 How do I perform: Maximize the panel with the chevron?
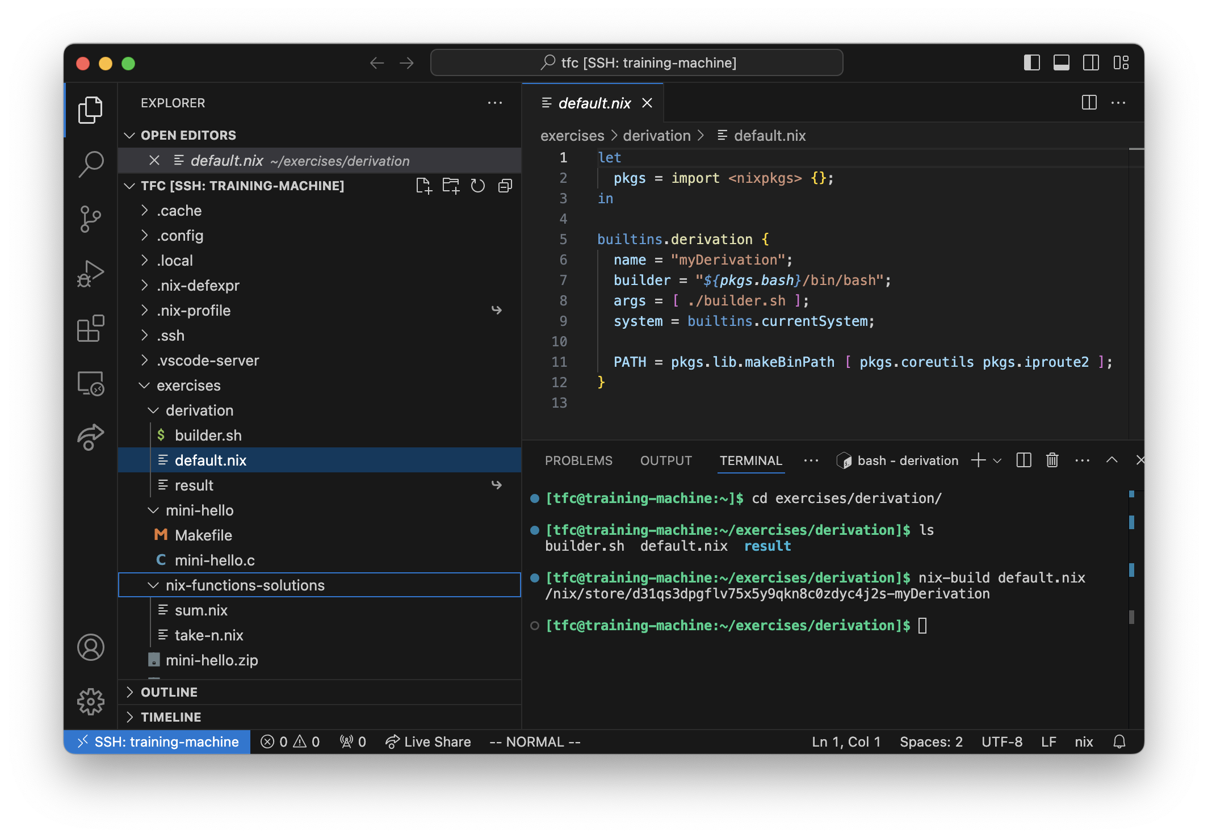pos(1111,460)
